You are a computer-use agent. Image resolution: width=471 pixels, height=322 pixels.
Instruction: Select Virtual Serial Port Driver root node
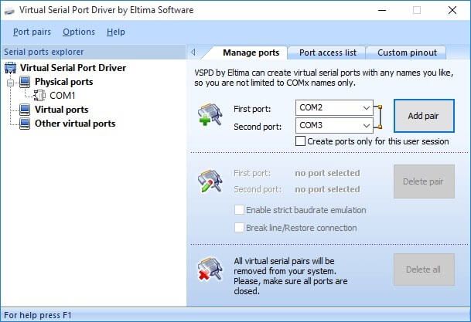pyautogui.click(x=73, y=68)
